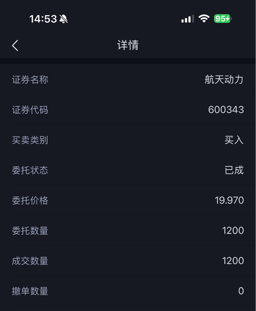
Task: Tap the 证券名称 label
Action: click(30, 80)
